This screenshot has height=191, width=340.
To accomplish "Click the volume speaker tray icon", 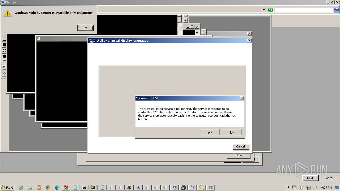I will (302, 188).
